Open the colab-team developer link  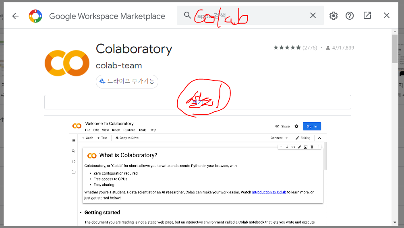pos(119,66)
